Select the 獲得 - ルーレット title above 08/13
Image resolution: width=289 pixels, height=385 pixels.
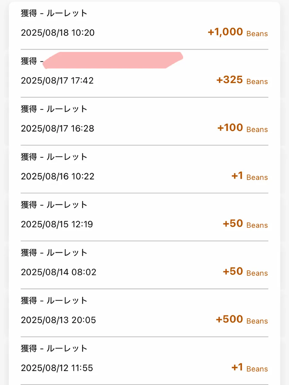(54, 301)
